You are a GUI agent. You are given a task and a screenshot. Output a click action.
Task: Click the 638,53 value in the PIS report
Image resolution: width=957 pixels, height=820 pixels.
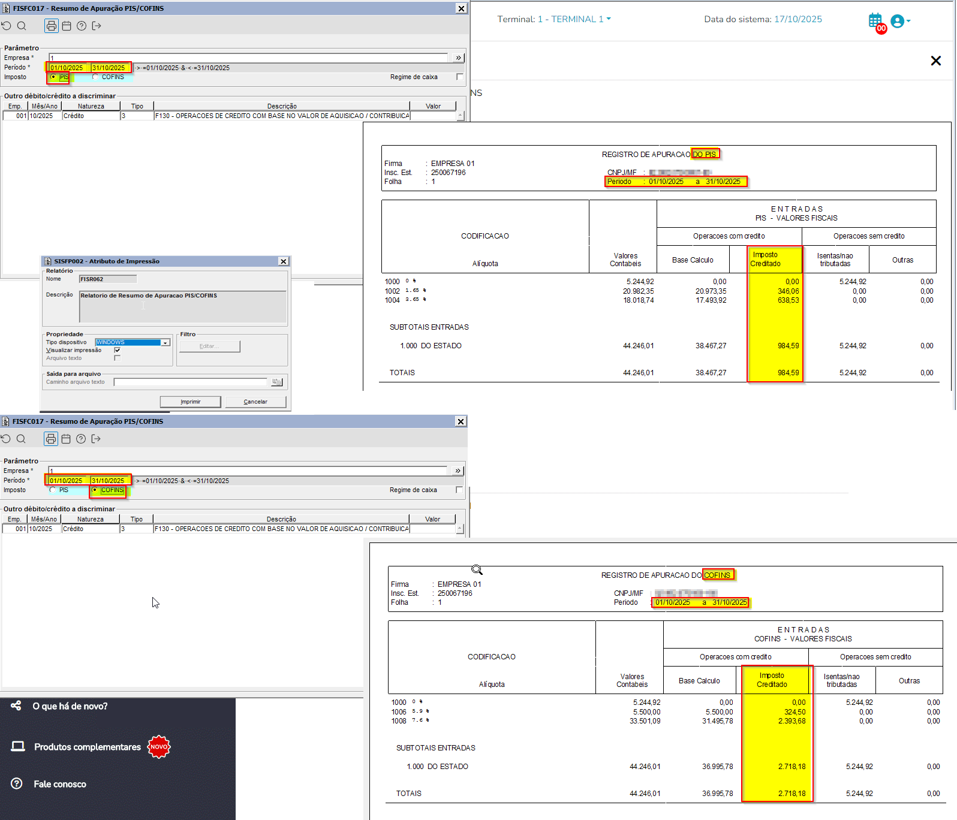[789, 300]
